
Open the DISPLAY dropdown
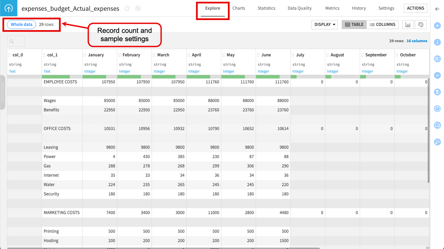pyautogui.click(x=324, y=24)
